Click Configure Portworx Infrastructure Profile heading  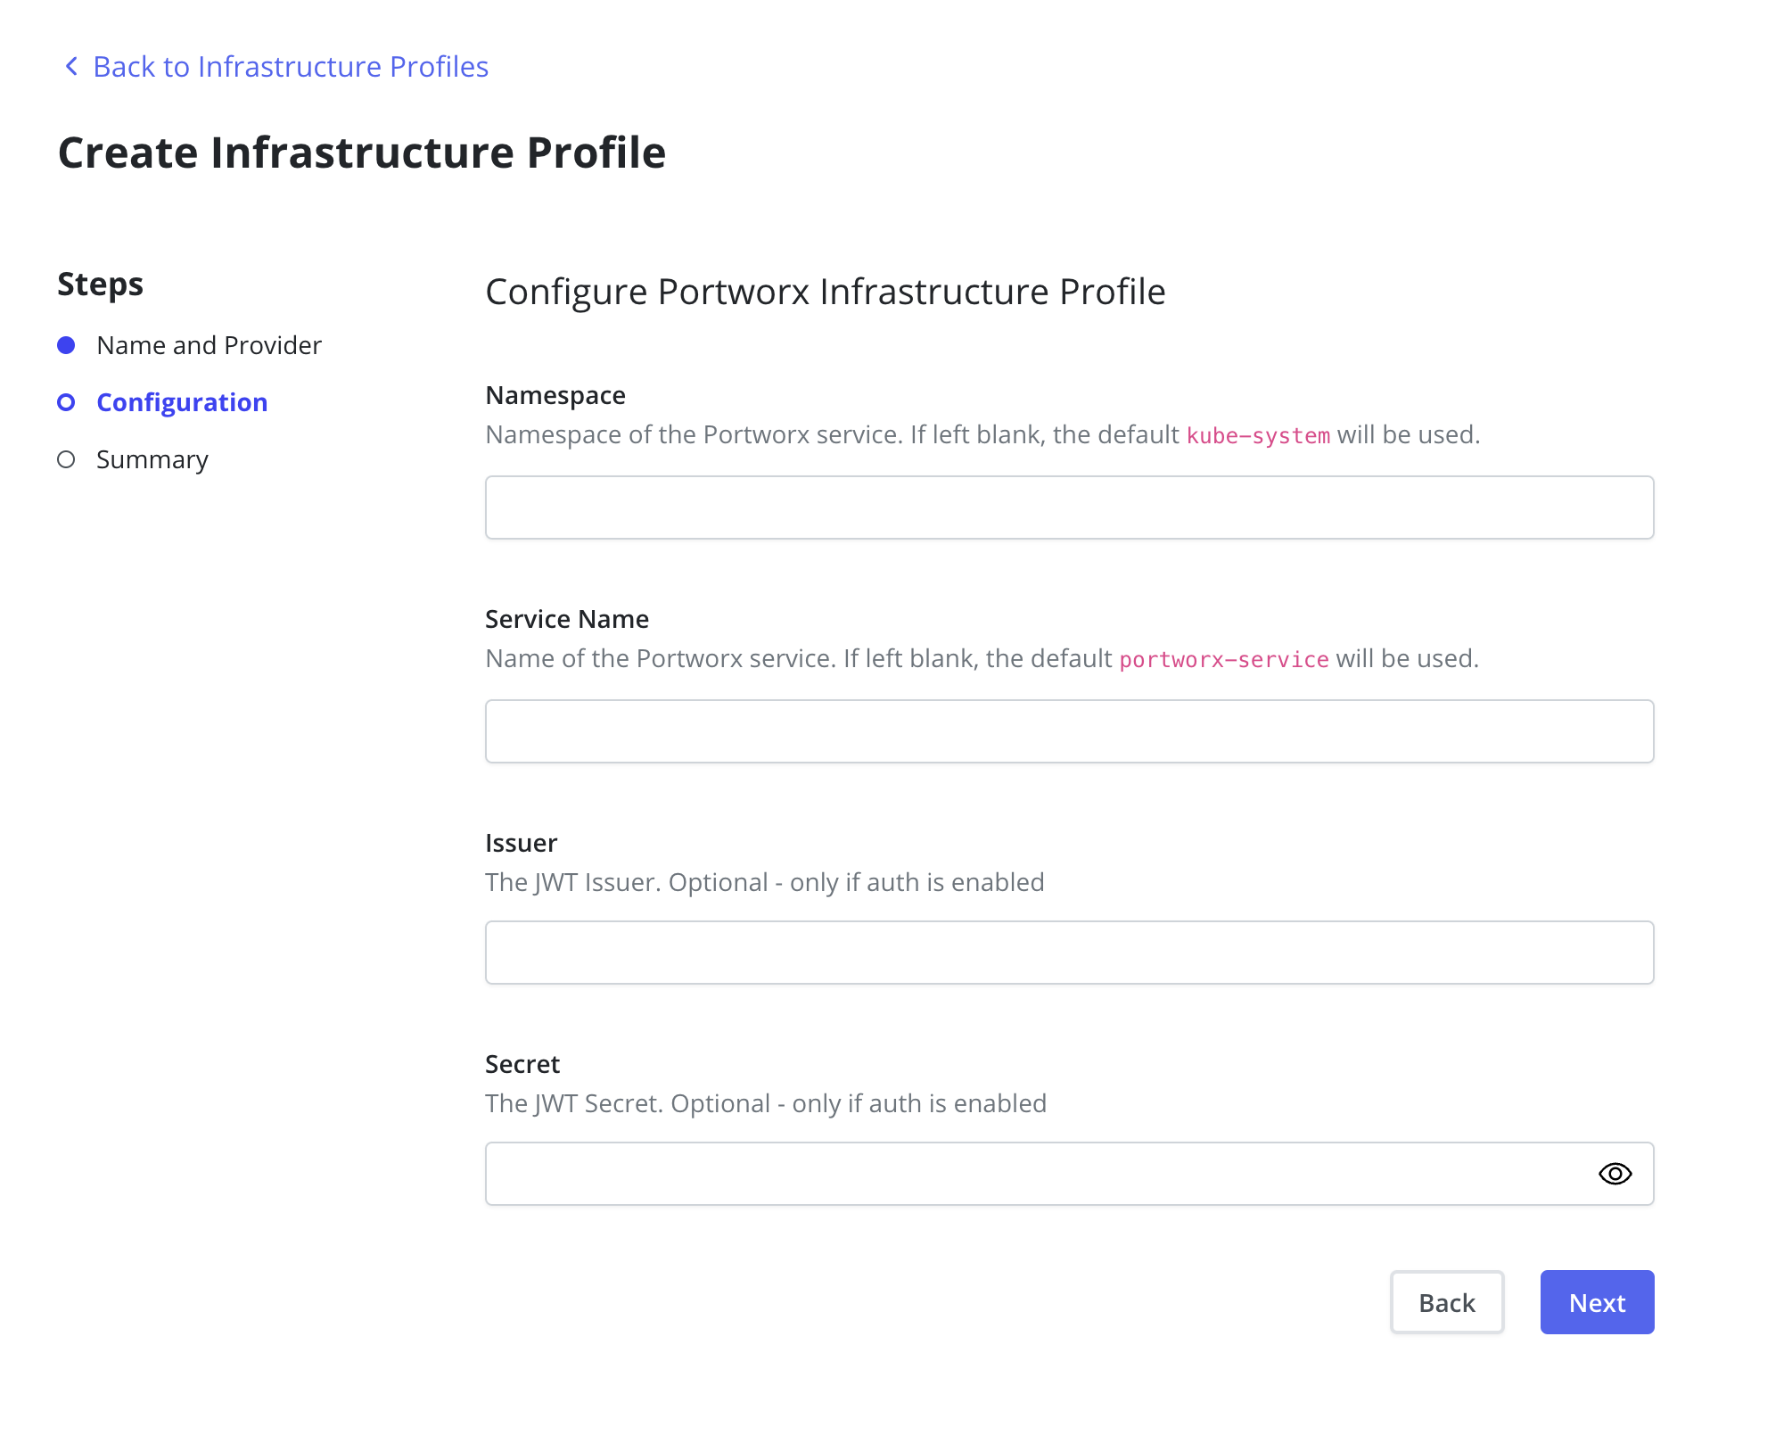(826, 292)
